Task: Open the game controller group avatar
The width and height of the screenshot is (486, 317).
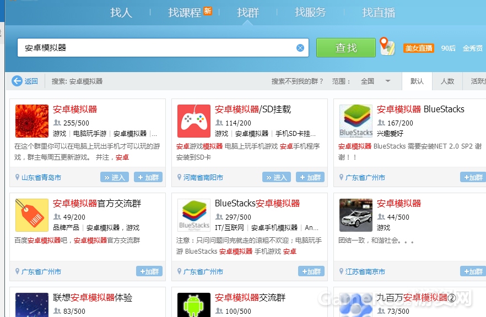Action: [194, 121]
